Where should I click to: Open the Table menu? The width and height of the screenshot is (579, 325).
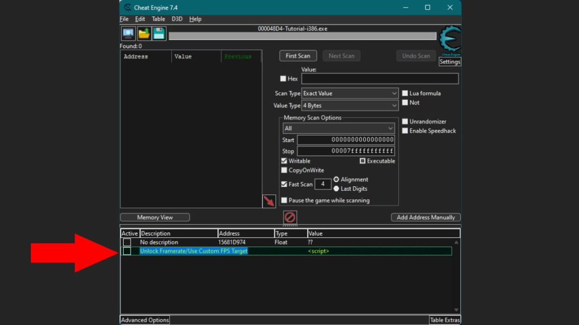coord(158,19)
